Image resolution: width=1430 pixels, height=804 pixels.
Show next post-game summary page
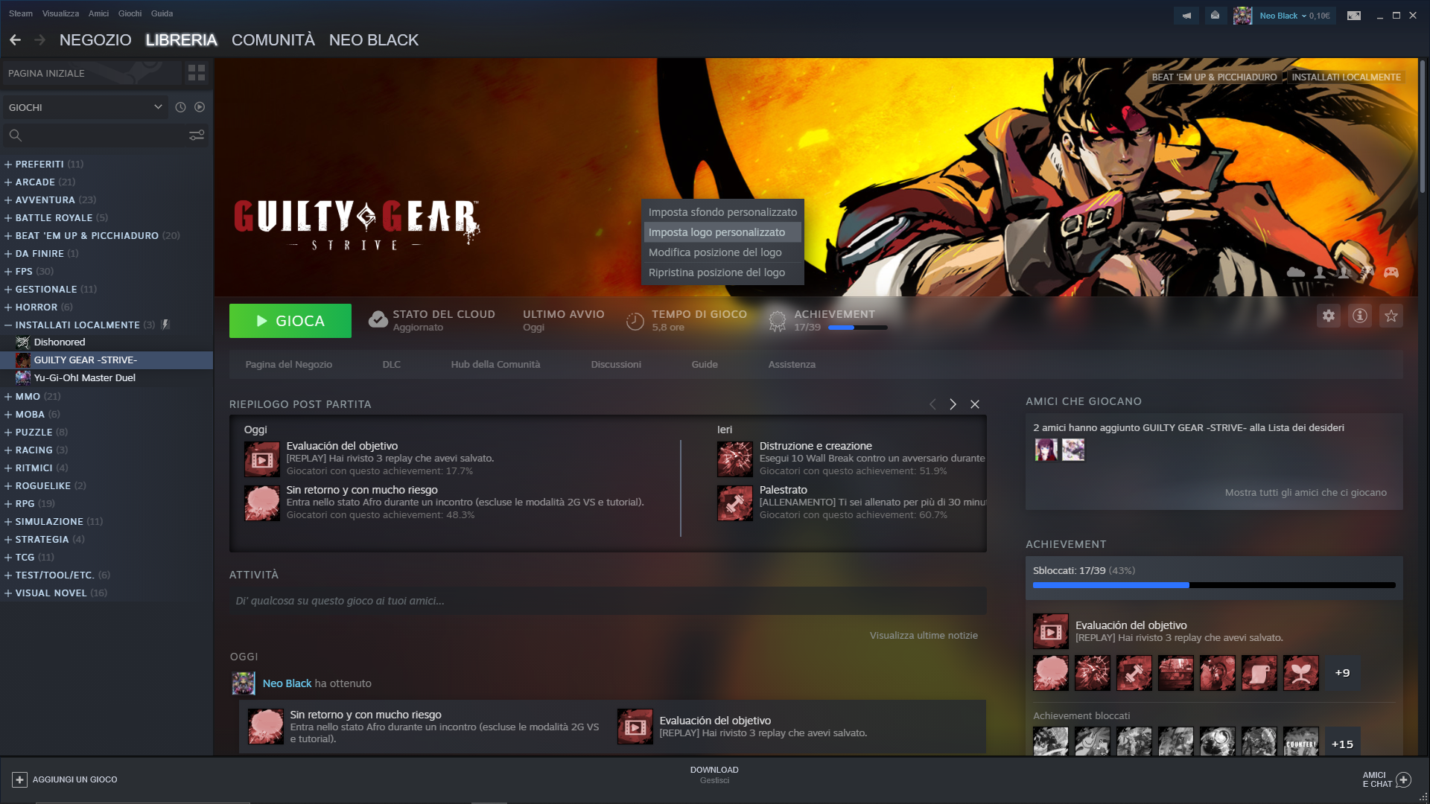point(953,404)
